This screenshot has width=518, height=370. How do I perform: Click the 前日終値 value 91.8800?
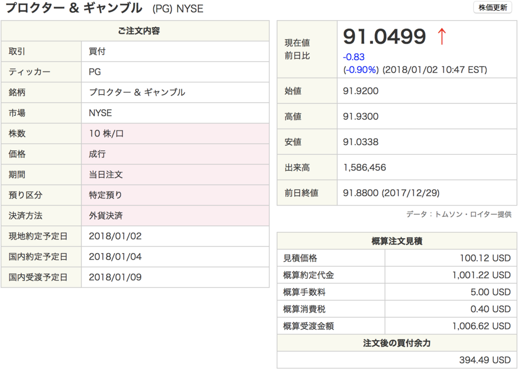pyautogui.click(x=361, y=193)
